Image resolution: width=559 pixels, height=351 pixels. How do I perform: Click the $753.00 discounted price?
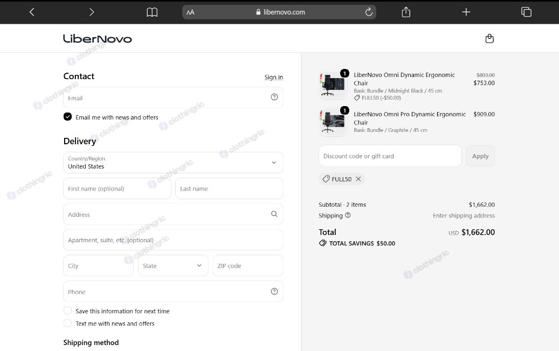(484, 83)
